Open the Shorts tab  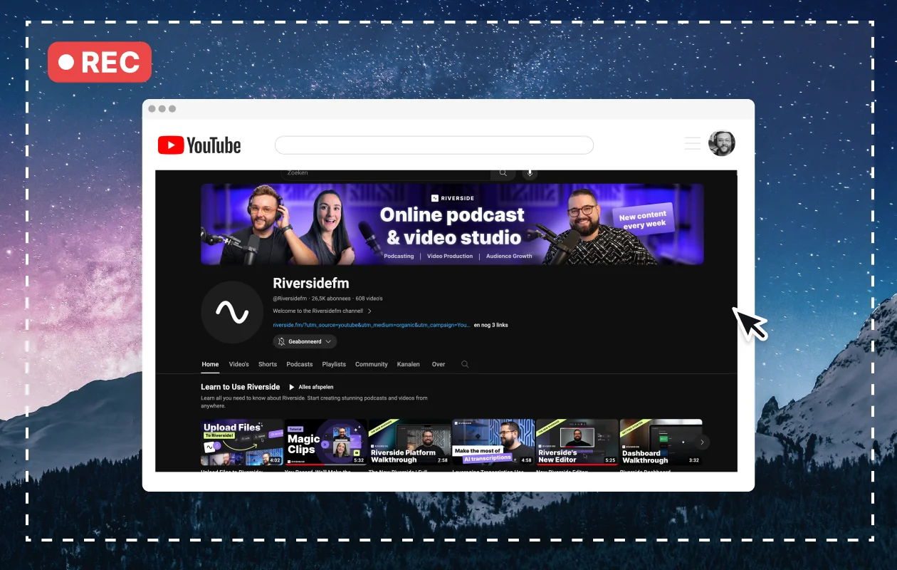[268, 364]
